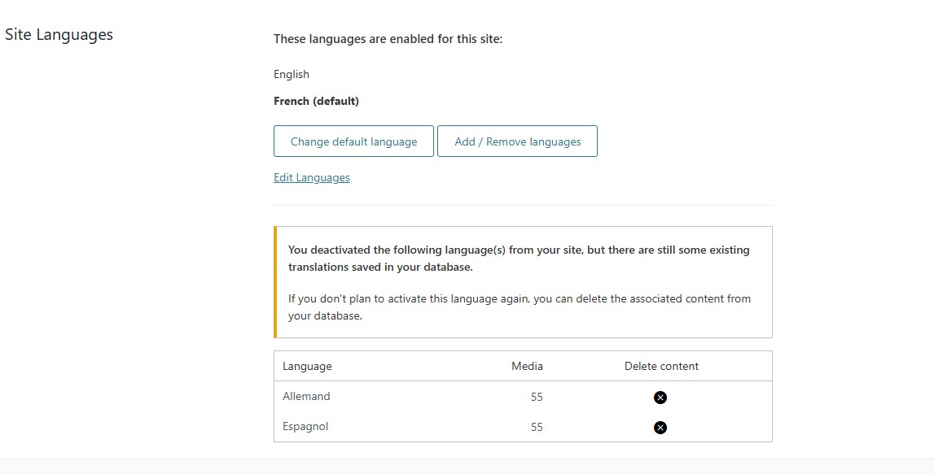The height and width of the screenshot is (474, 934).
Task: Click the yellow bar on the warning notice
Action: 275,282
